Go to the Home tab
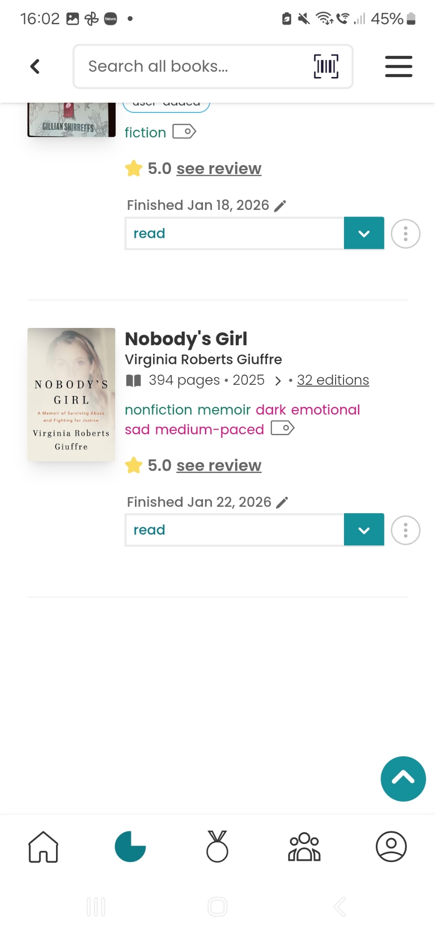This screenshot has height=933, width=435. tap(43, 846)
